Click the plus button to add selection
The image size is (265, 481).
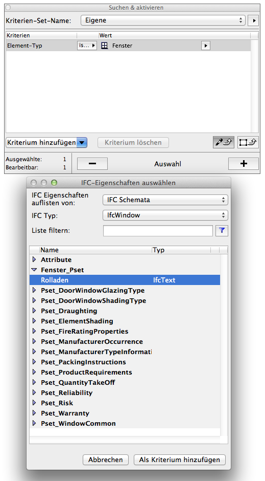(x=244, y=164)
